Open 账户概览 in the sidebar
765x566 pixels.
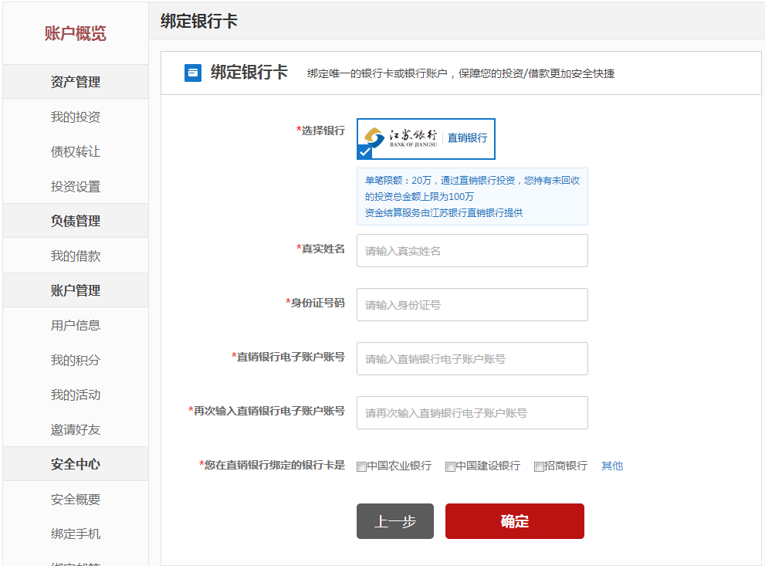(x=76, y=33)
